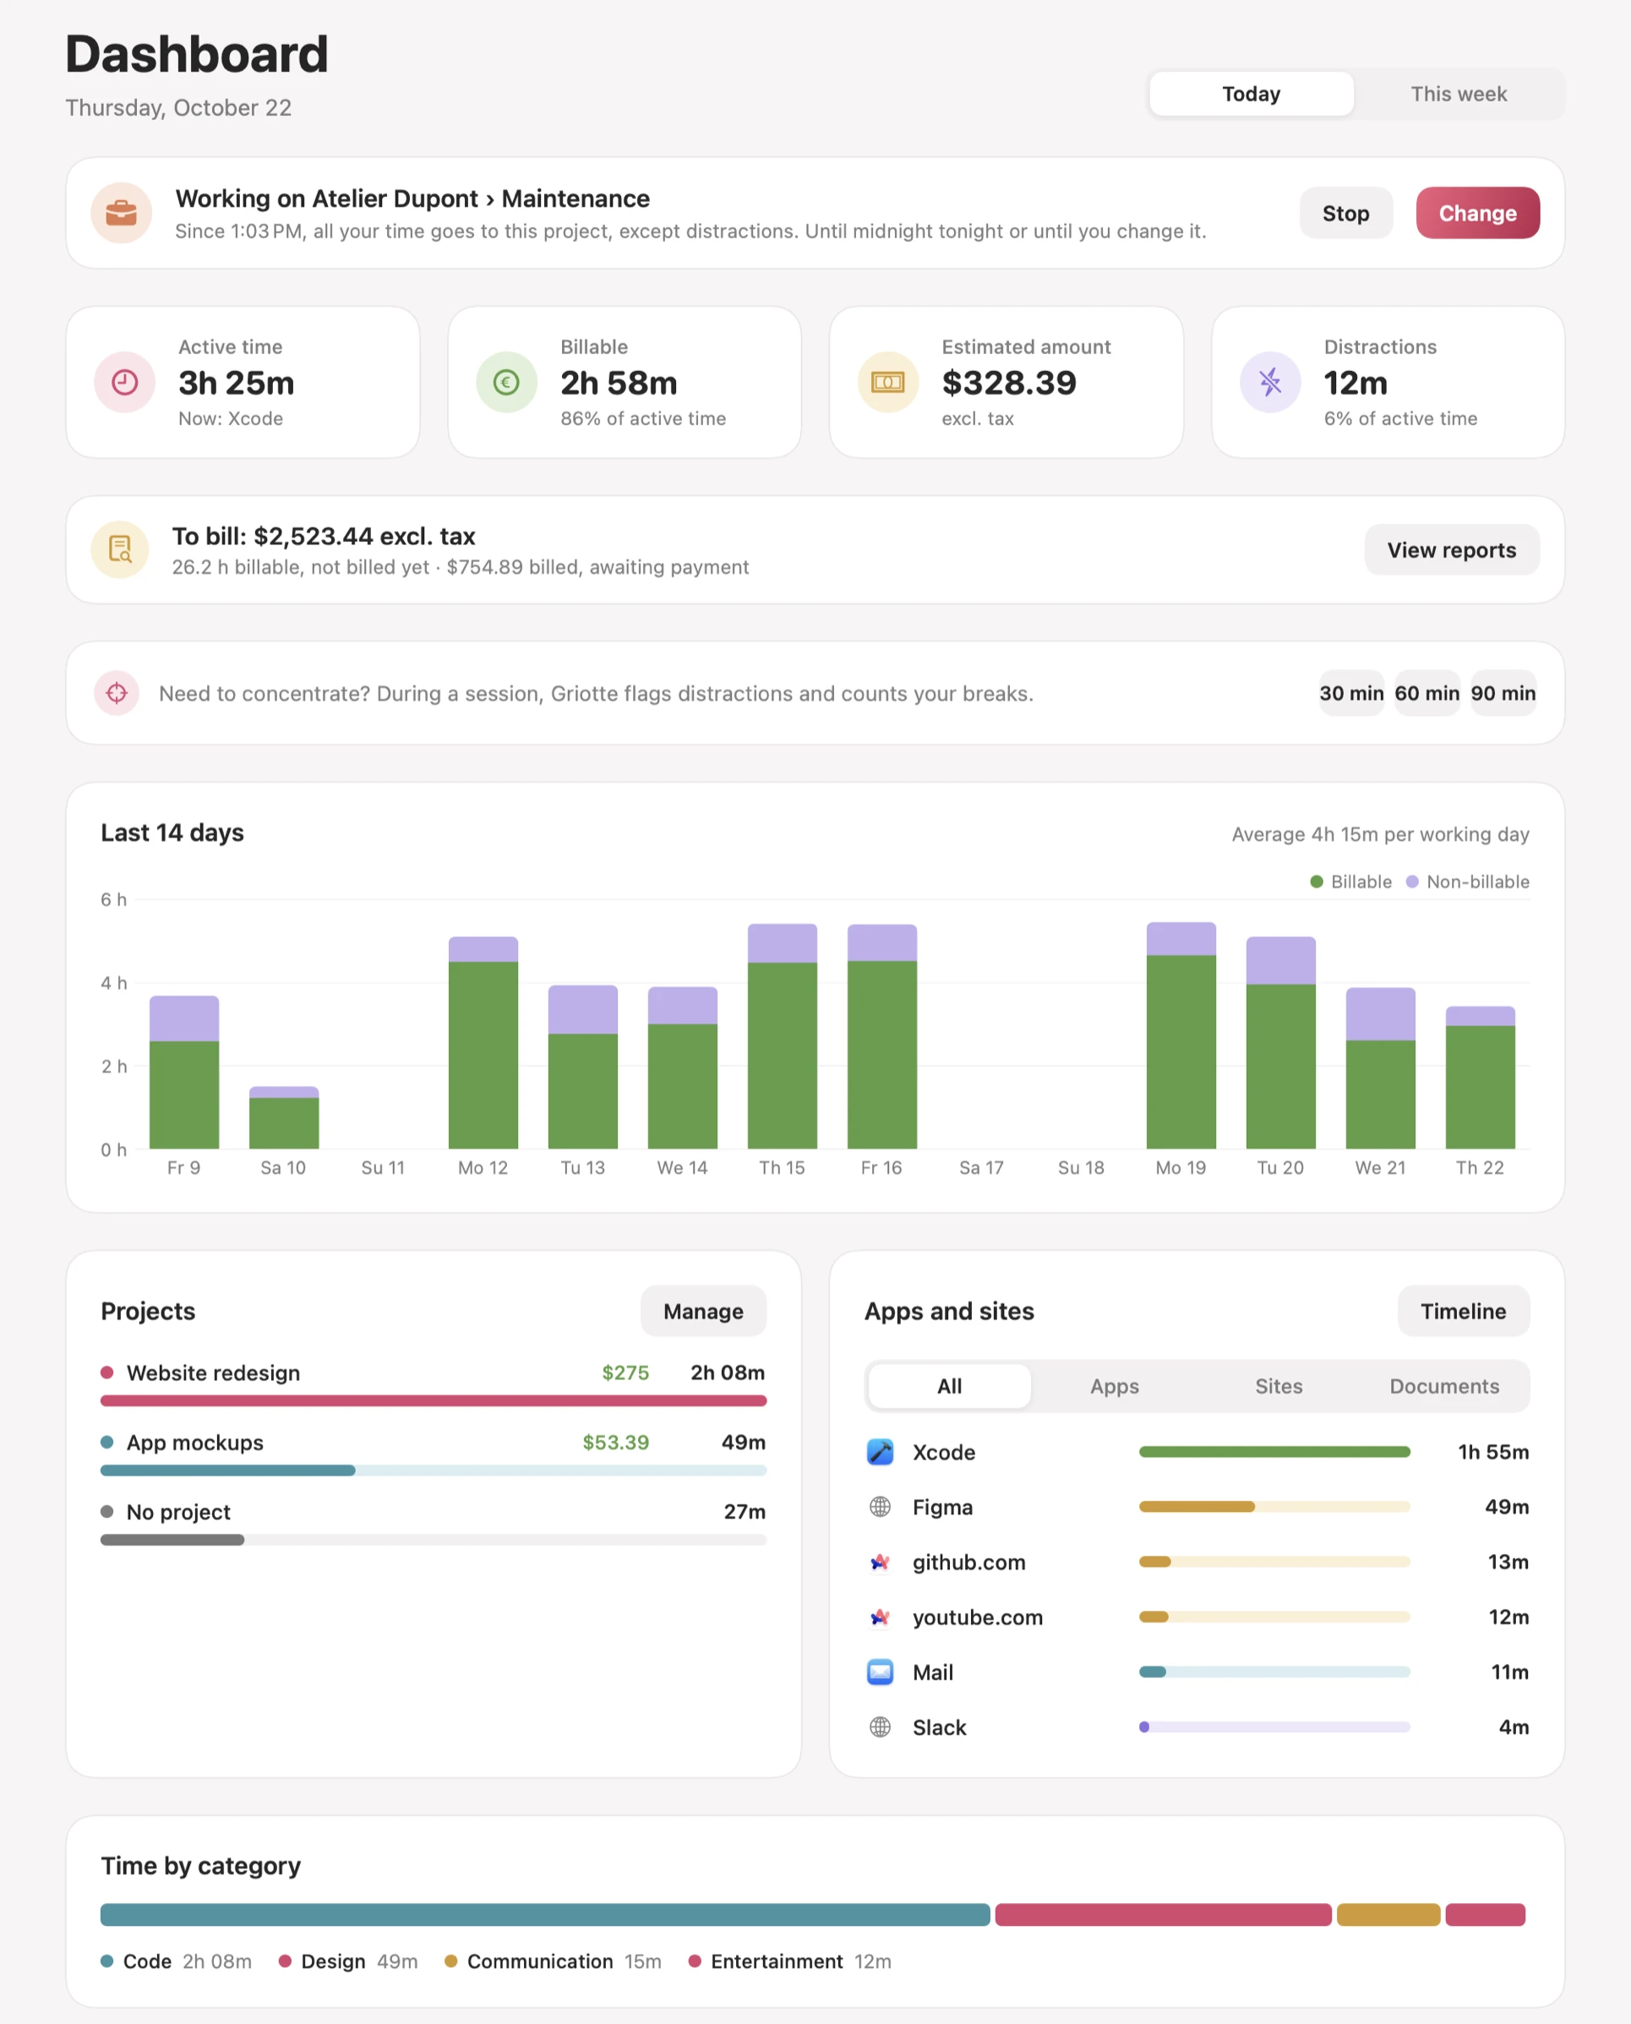Click the To bill invoice icon
Screen dimensions: 1631x2024
120,549
